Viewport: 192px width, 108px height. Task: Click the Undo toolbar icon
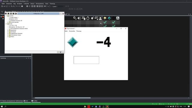[x=17, y=6]
